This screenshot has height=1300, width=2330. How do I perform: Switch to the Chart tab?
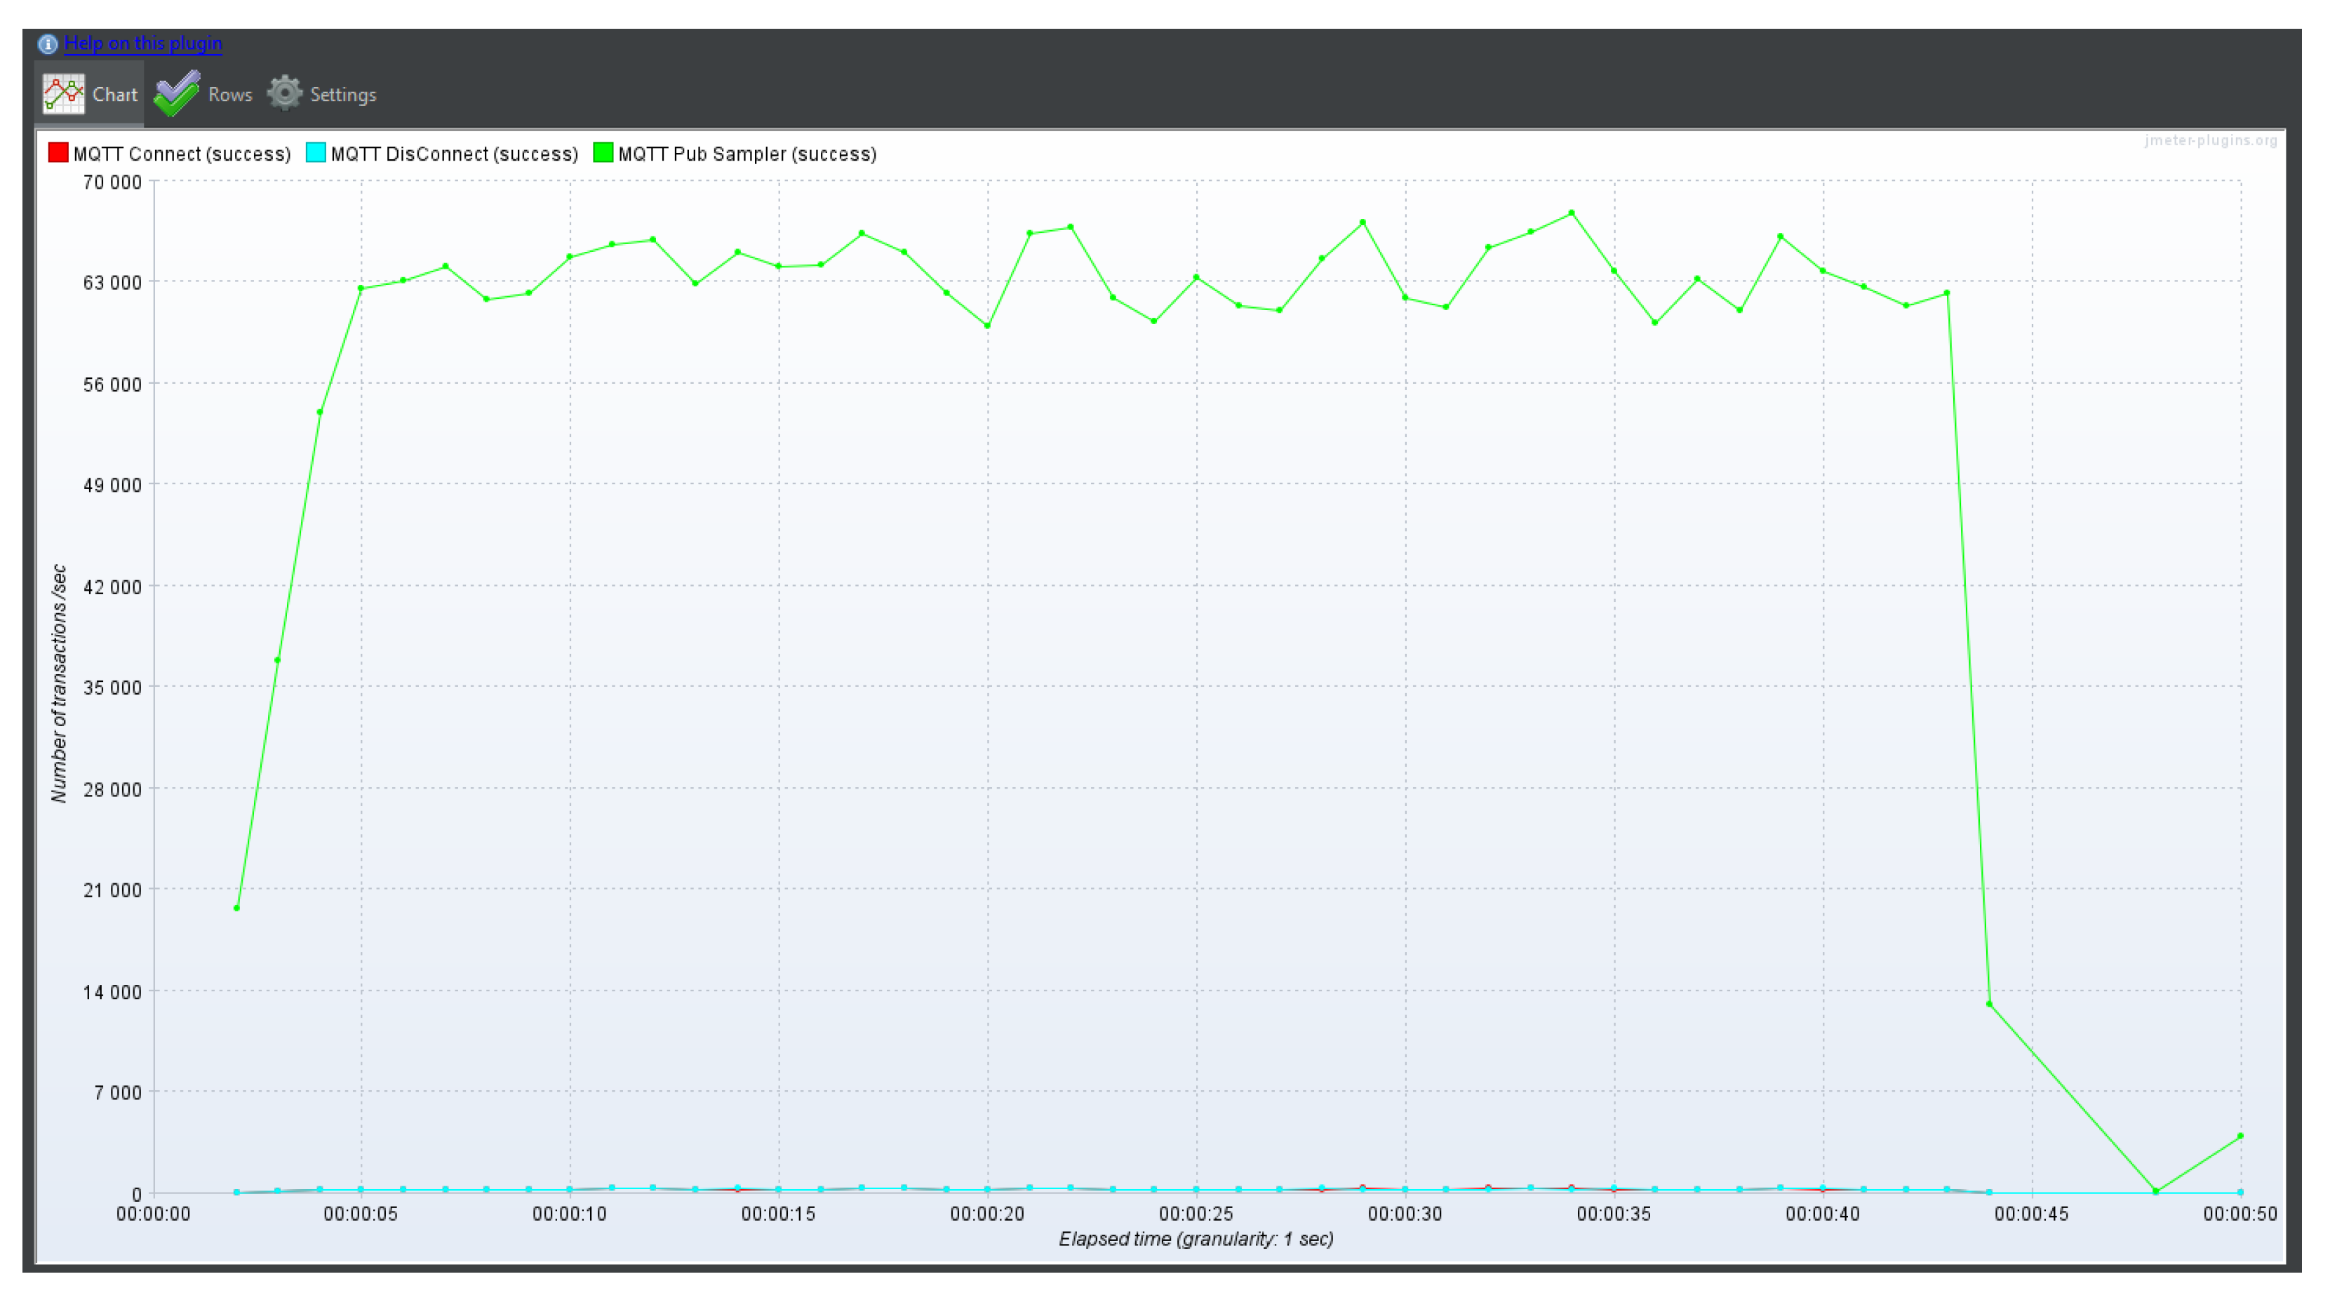pos(115,94)
